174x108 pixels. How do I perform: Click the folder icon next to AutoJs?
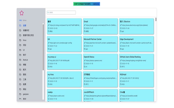(x=20, y=60)
